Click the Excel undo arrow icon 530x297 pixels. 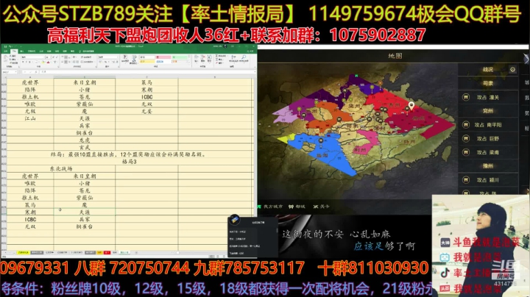point(10,46)
